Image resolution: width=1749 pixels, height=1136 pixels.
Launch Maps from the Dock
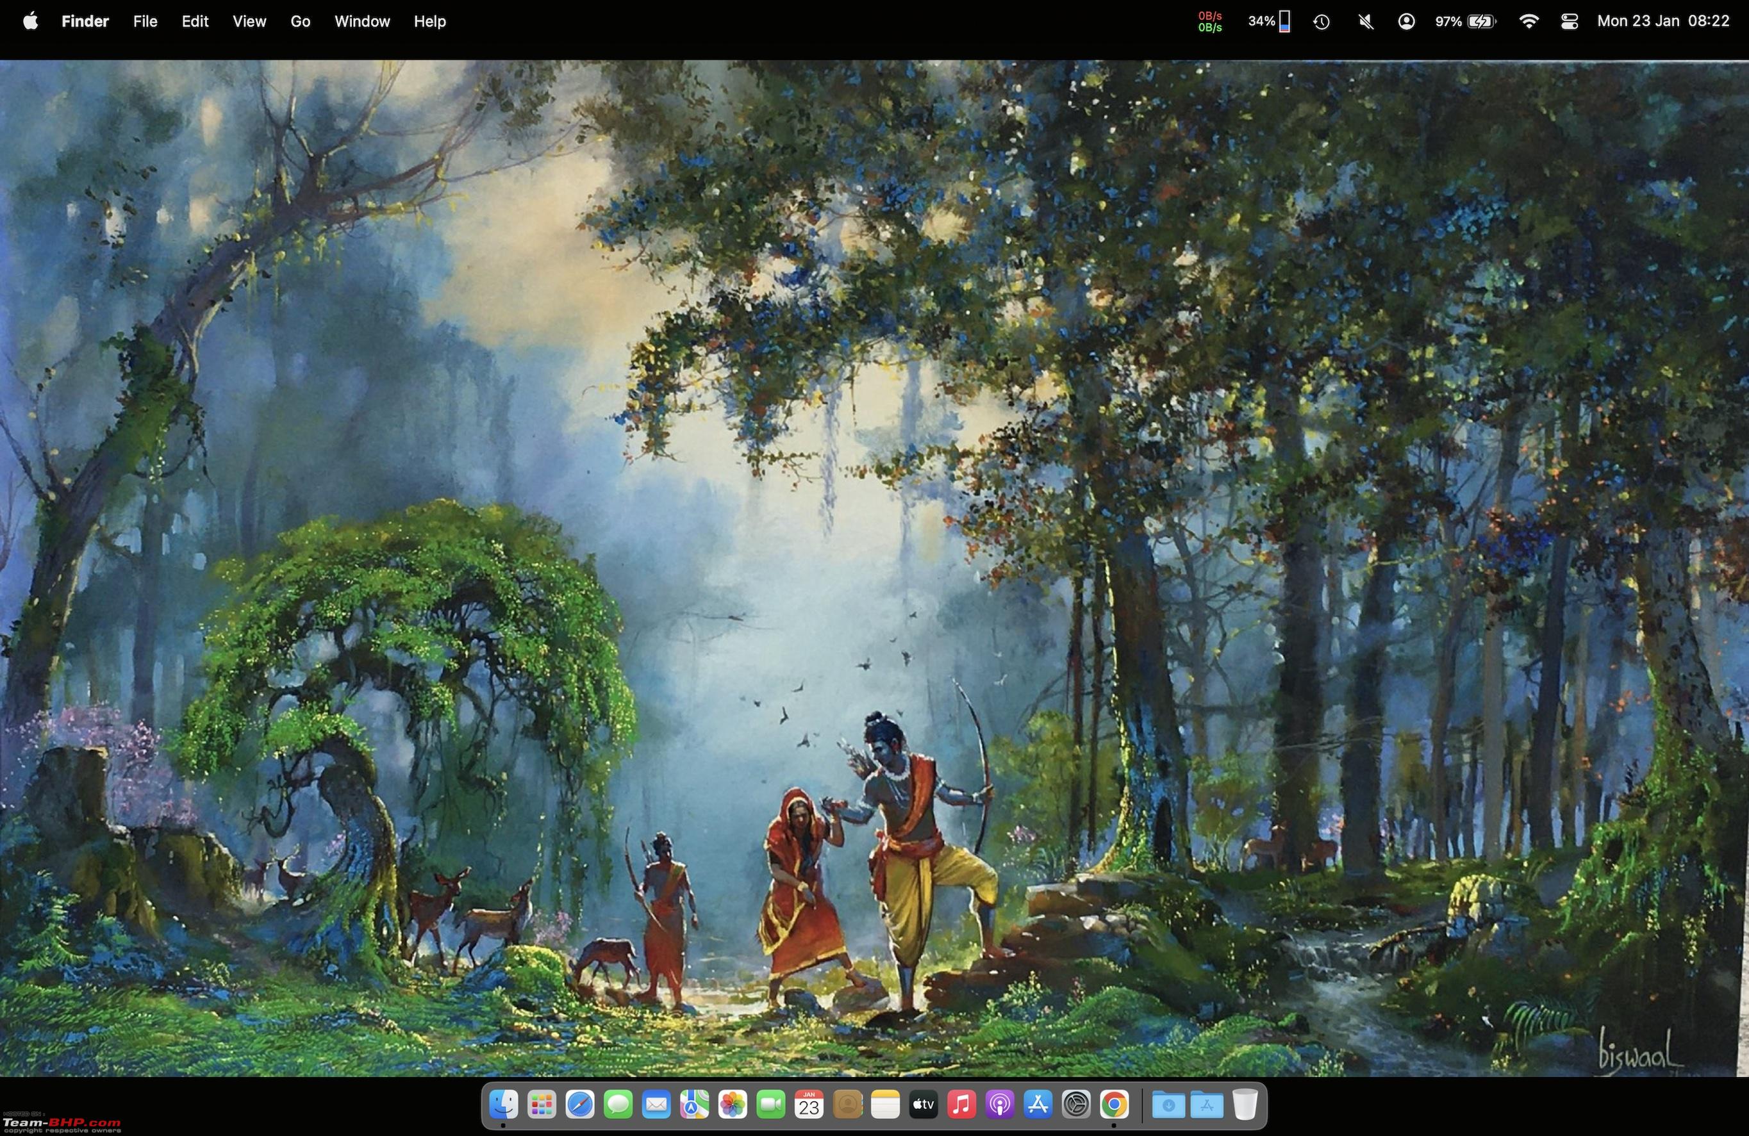click(695, 1105)
